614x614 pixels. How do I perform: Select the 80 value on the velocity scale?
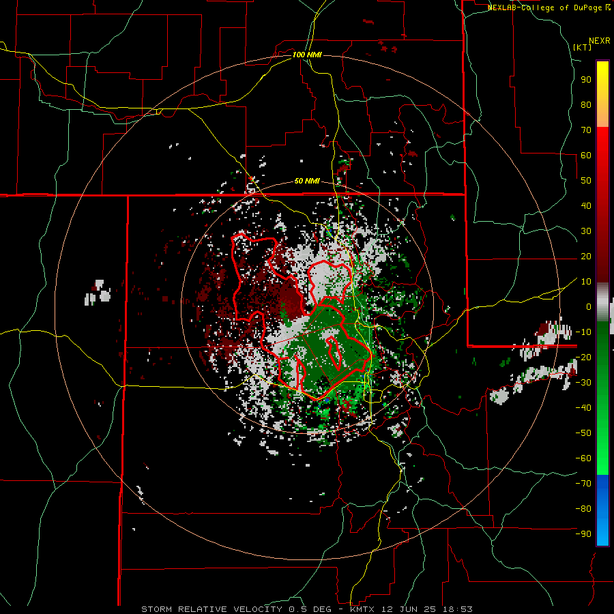(x=586, y=104)
